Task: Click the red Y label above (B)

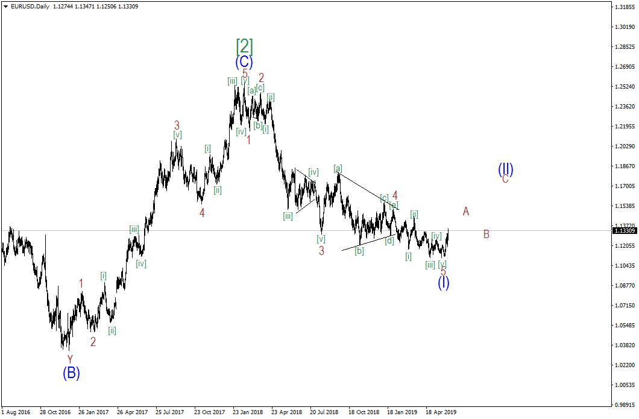Action: 70,359
